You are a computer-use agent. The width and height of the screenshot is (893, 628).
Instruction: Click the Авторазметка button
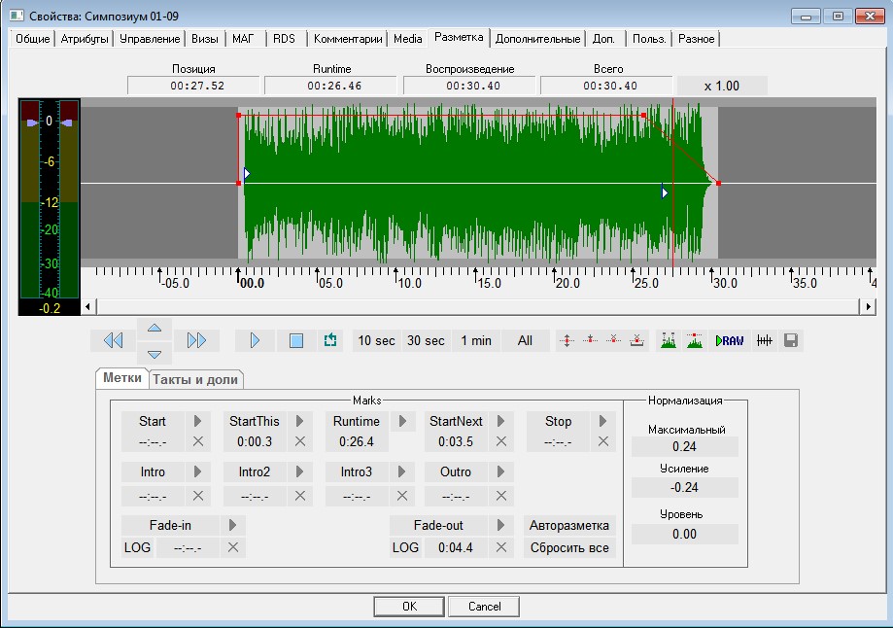pos(570,525)
